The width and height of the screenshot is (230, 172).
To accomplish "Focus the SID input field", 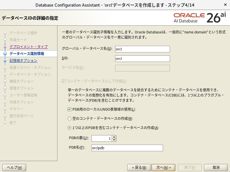I will point(143,58).
